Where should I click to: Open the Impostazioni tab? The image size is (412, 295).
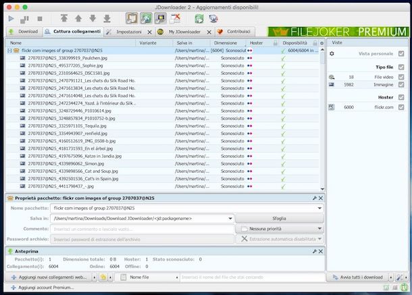pyautogui.click(x=125, y=32)
